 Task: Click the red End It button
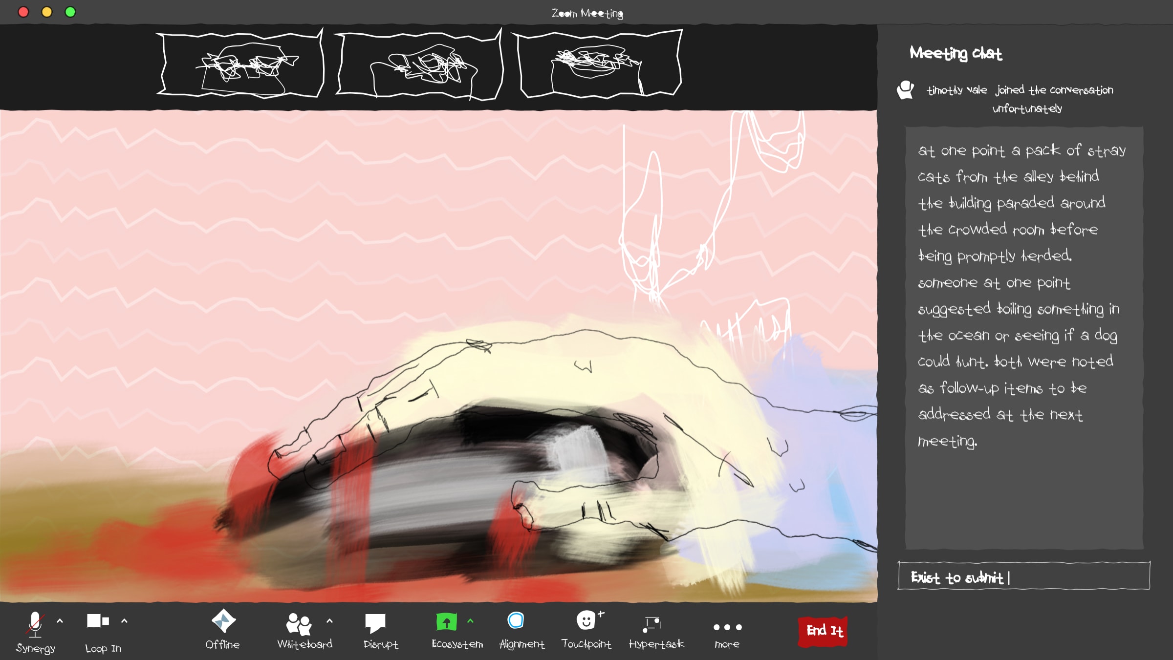pyautogui.click(x=824, y=632)
